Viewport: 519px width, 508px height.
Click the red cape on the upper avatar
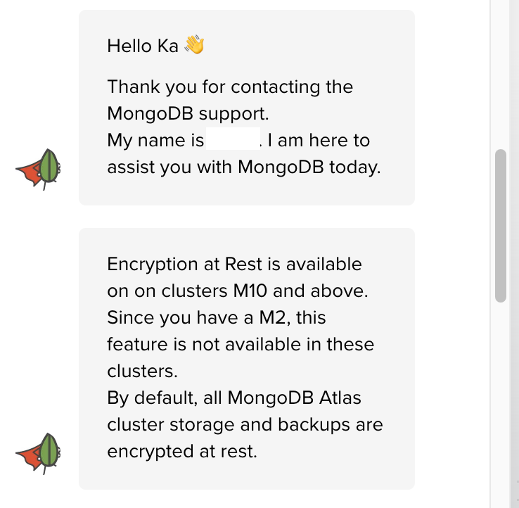(28, 172)
